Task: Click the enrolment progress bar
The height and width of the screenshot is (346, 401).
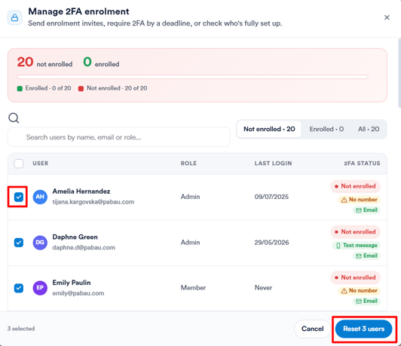Action: coord(192,77)
